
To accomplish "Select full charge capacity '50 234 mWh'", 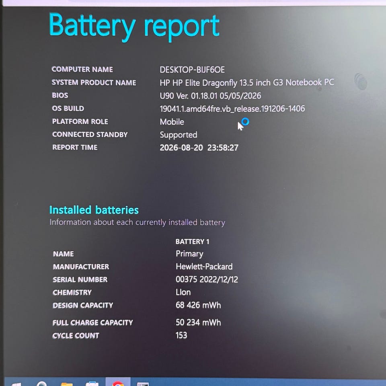I will [x=198, y=322].
